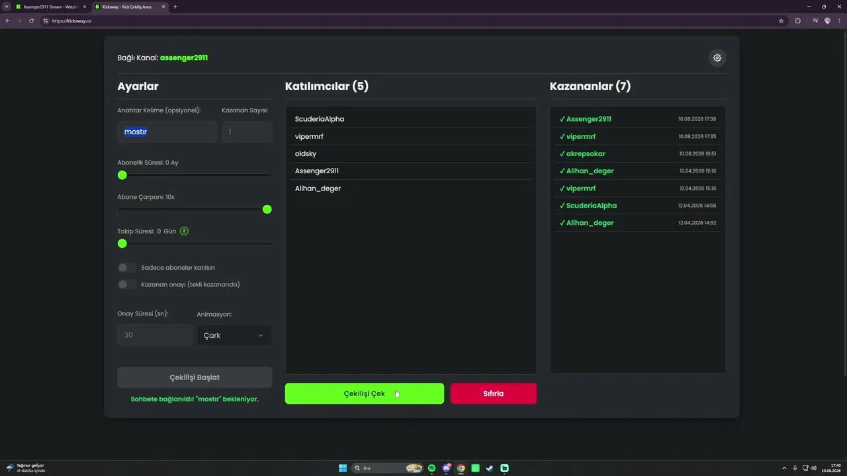Click the Onay Süresi input field
This screenshot has width=847, height=476.
155,335
